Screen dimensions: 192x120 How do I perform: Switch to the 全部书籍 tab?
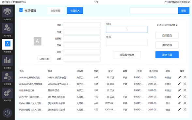click(56, 10)
